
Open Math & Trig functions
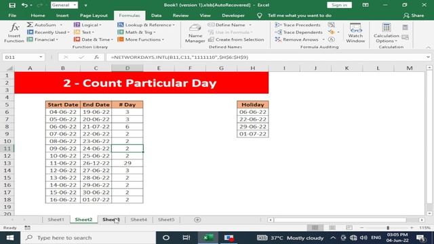(136, 32)
